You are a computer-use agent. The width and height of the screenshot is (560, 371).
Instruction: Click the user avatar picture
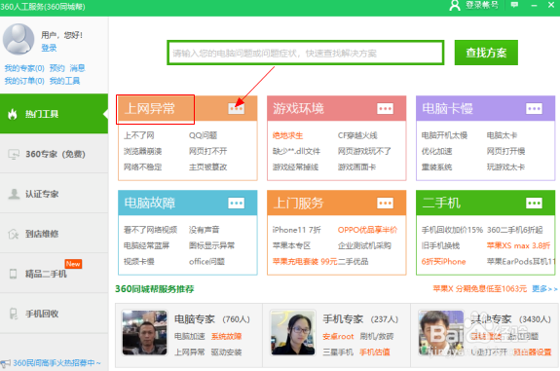coord(19,39)
